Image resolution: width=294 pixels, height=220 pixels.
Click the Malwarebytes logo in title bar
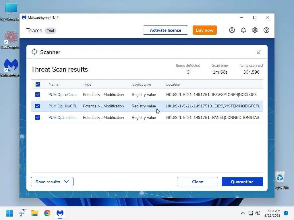(x=24, y=17)
